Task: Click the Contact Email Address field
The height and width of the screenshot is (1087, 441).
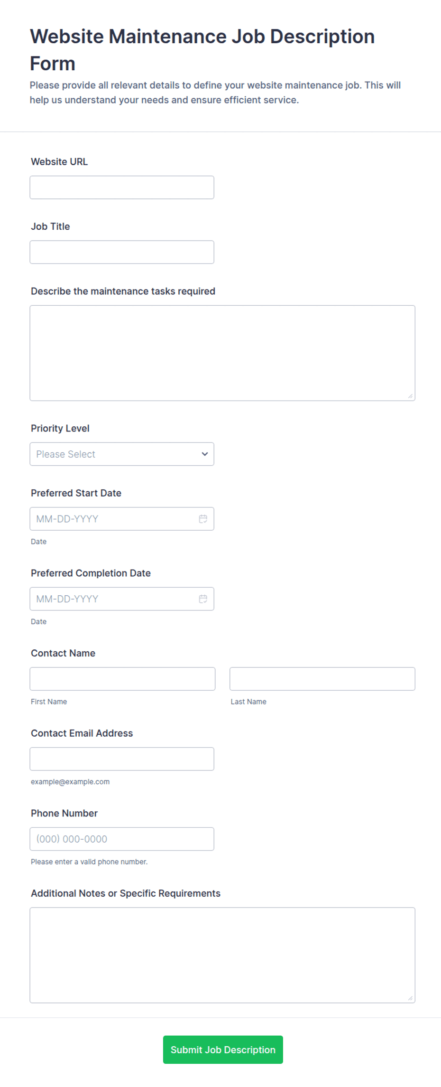Action: click(122, 759)
